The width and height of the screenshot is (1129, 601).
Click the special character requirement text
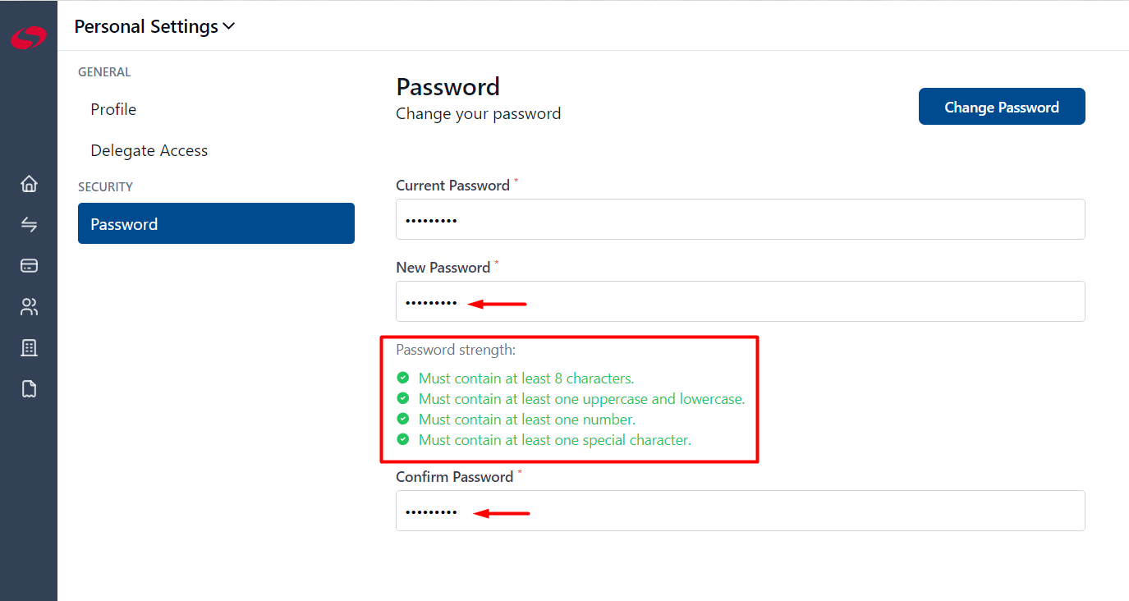[x=555, y=440]
